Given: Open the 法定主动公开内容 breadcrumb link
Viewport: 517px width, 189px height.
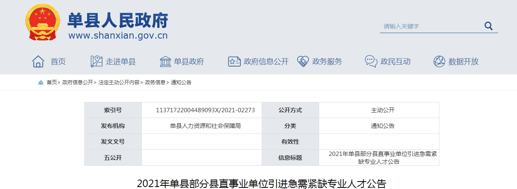Looking at the screenshot, I should 119,83.
